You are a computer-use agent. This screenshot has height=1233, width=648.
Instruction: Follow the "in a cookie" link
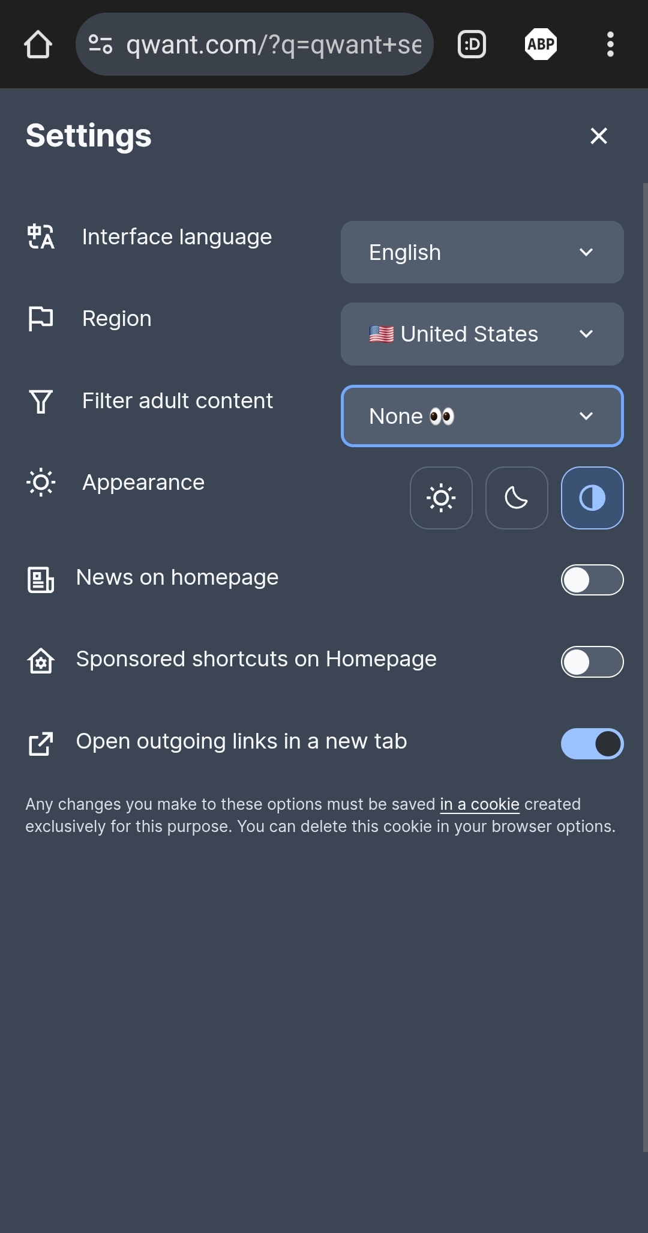point(479,804)
